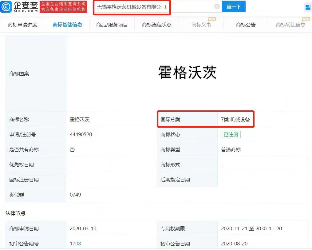Click the 查一下 search button
Image resolution: width=312 pixels, height=250 pixels.
(x=234, y=6)
